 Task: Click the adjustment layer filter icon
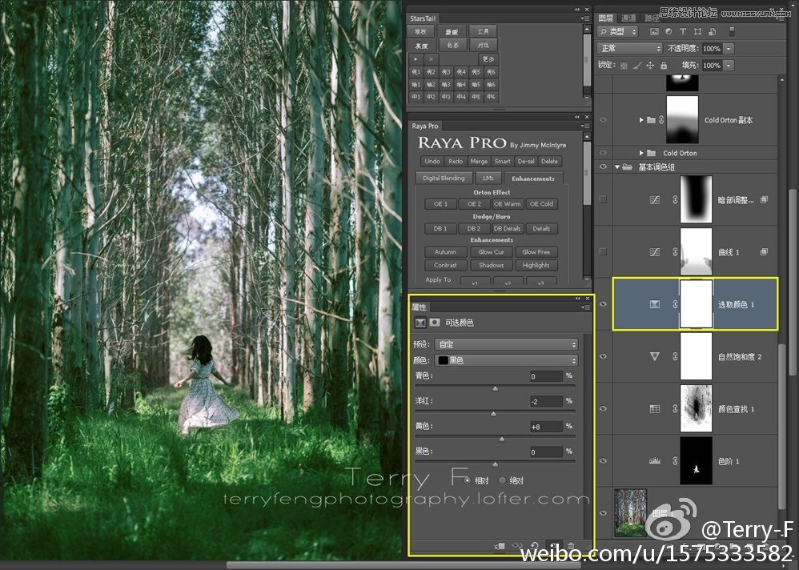(x=669, y=31)
